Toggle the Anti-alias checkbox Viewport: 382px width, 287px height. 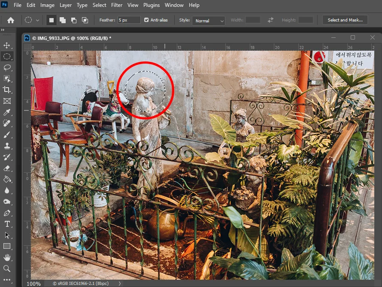pyautogui.click(x=146, y=20)
